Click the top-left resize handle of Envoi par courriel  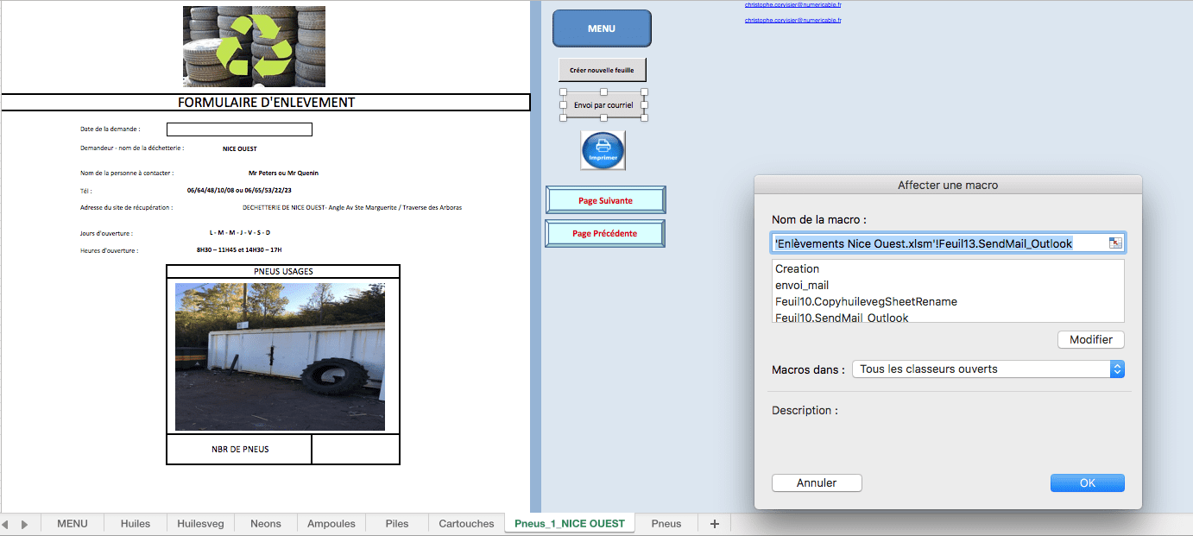click(563, 91)
